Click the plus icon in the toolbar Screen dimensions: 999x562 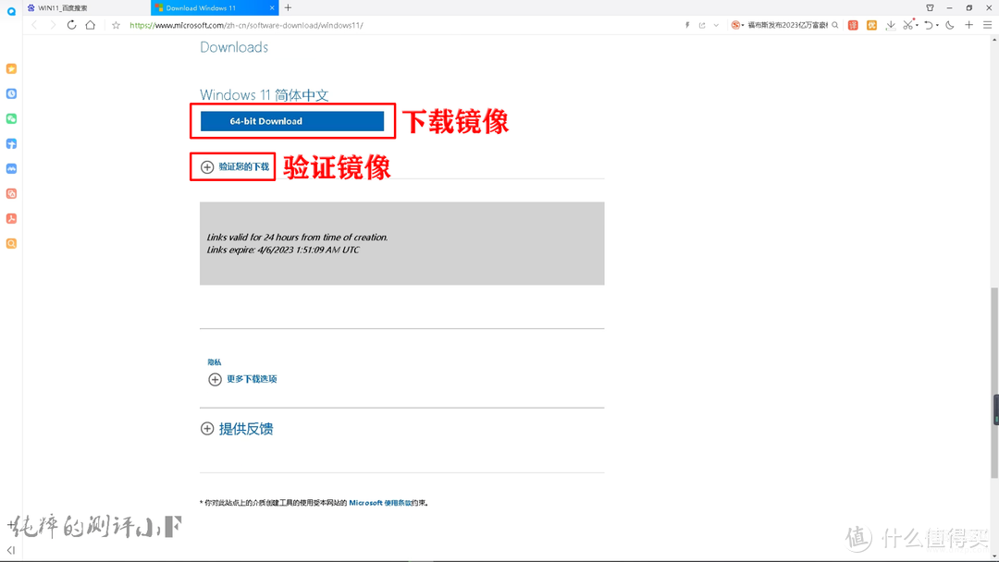(x=969, y=26)
